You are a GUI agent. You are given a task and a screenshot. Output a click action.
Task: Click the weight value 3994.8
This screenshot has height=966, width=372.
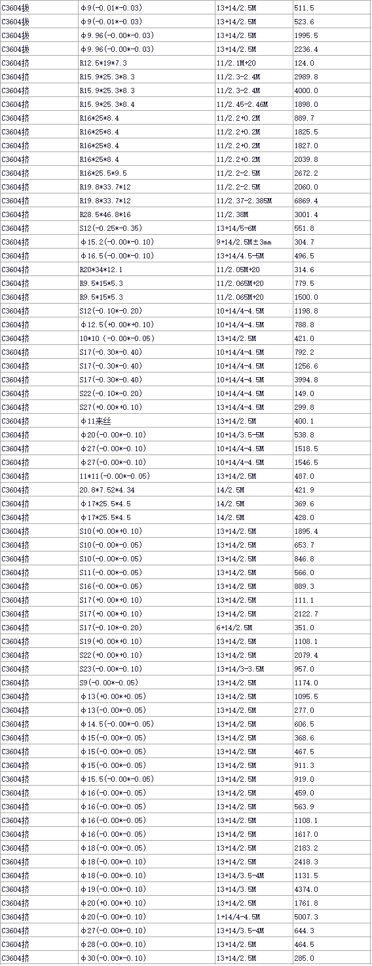(x=331, y=380)
